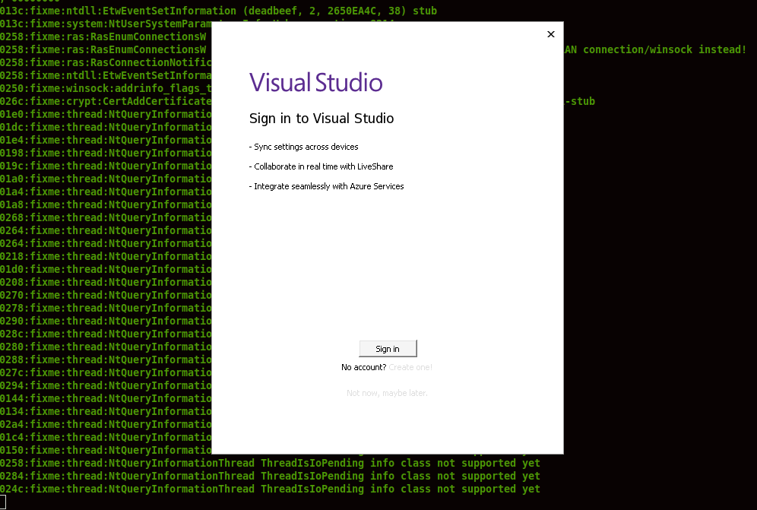757x510 pixels.
Task: Close the Visual Studio sign-in dialog
Action: pos(551,34)
